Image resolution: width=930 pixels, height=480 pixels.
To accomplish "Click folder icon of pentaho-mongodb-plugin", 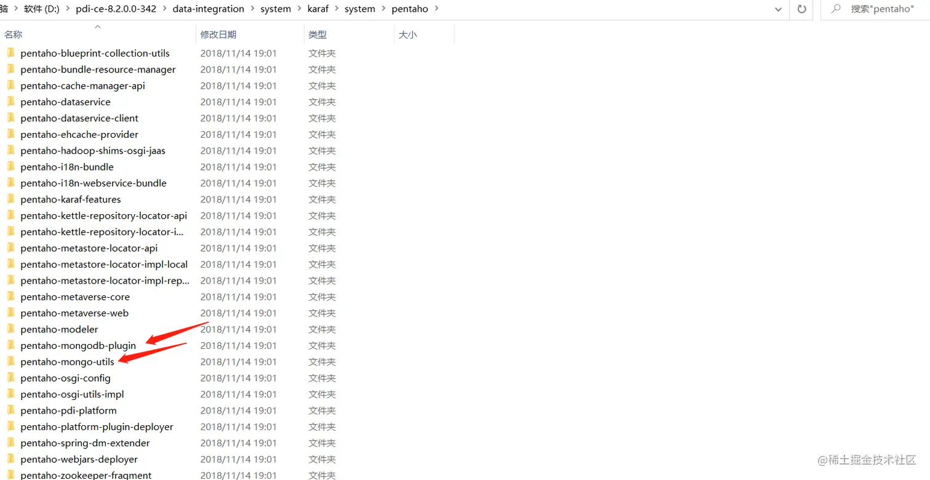I will coord(10,345).
